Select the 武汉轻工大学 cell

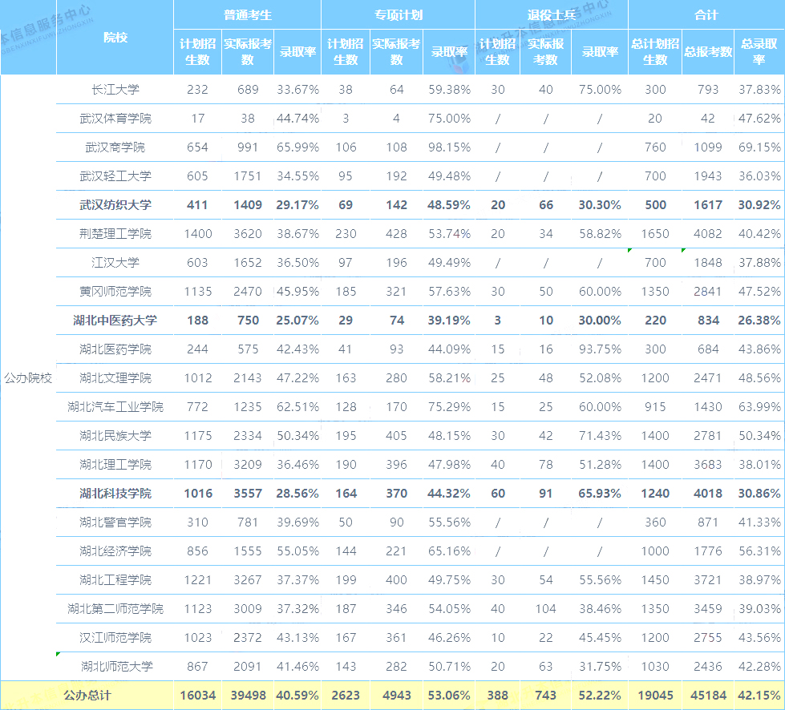(115, 176)
